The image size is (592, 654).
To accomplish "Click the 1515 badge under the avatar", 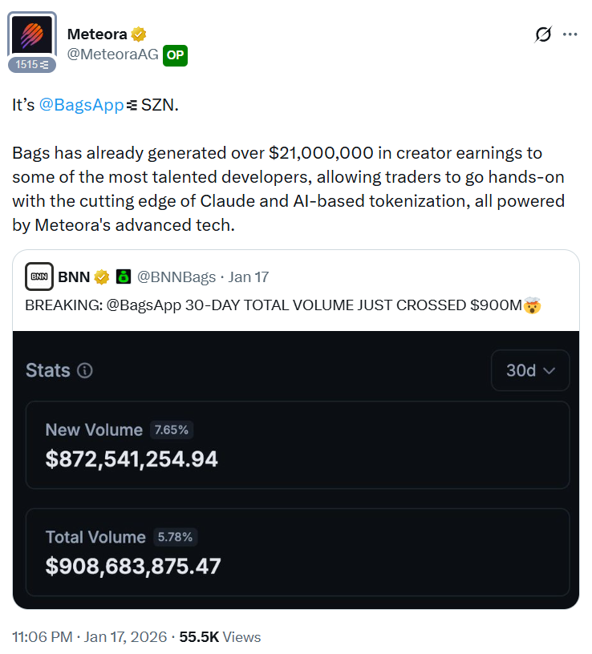I will [32, 64].
